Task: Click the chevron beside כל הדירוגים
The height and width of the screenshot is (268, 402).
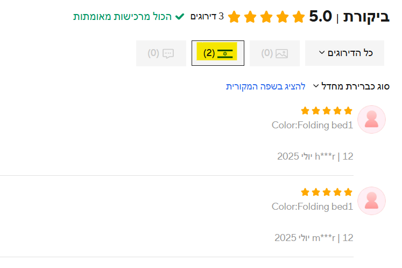Action: click(x=322, y=53)
